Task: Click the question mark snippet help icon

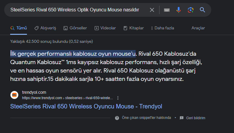Action: tap(117, 118)
